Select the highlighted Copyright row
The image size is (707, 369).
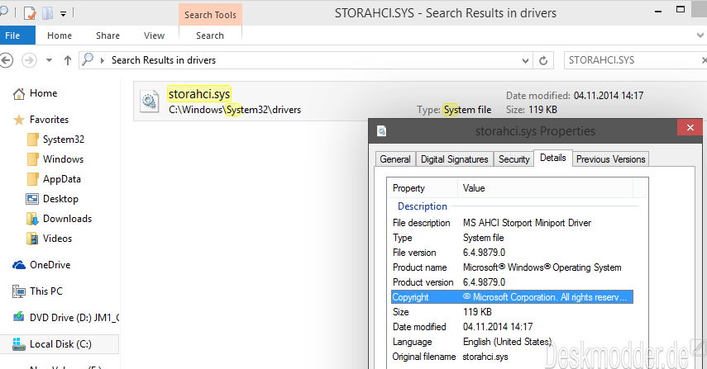(512, 297)
